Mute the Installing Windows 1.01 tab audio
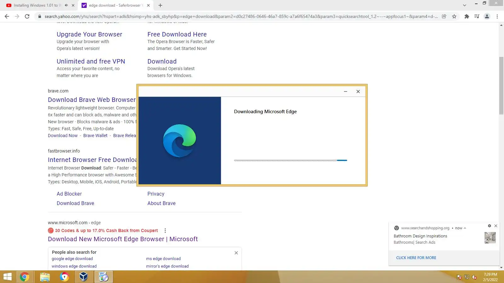The height and width of the screenshot is (283, 504). pyautogui.click(x=66, y=5)
